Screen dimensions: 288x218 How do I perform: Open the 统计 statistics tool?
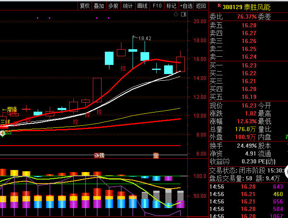click(x=128, y=6)
